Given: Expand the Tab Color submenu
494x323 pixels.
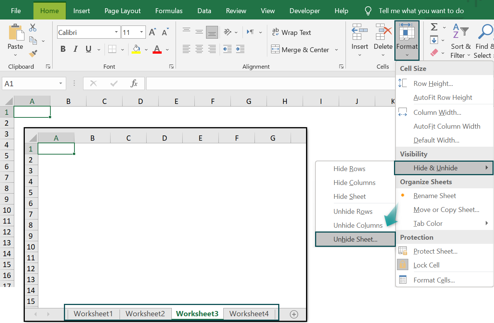Looking at the screenshot, I should (428, 223).
